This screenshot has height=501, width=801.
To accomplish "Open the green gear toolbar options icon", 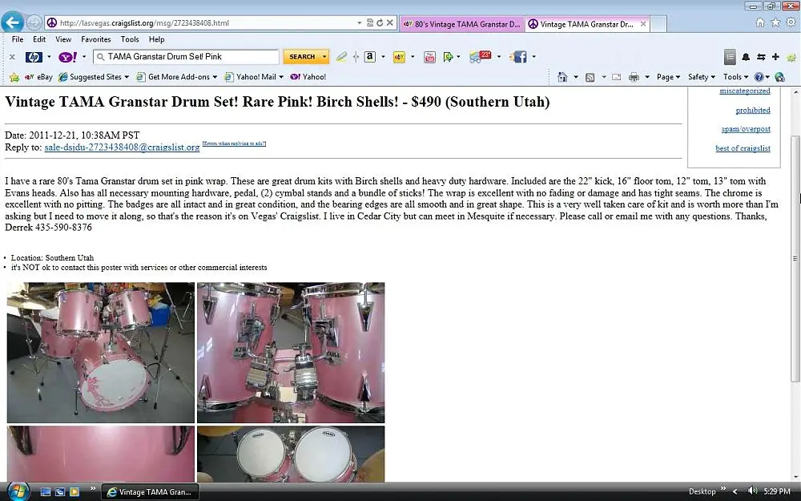I will coord(792,57).
